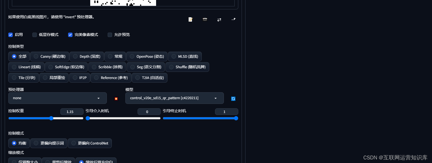Click the invert preprocessor hint text
Viewport: 432px width, 163px height.
pyautogui.click(x=52, y=17)
